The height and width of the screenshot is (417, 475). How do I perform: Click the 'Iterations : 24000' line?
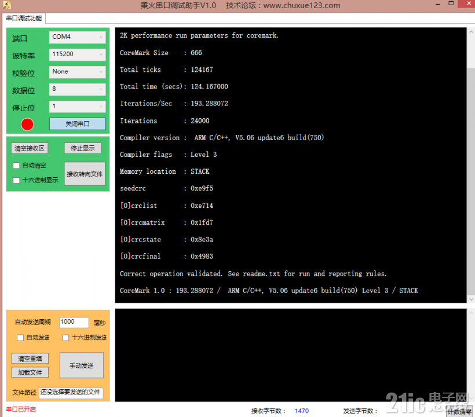165,121
